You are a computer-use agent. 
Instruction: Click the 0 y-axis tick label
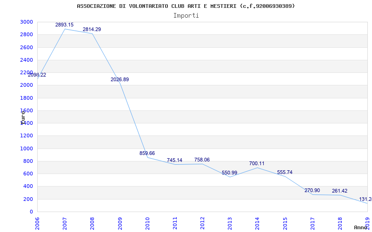pos(31,212)
